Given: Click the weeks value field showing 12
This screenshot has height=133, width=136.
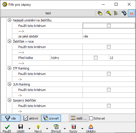Looking at the screenshot, I should pyautogui.click(x=122, y=58).
